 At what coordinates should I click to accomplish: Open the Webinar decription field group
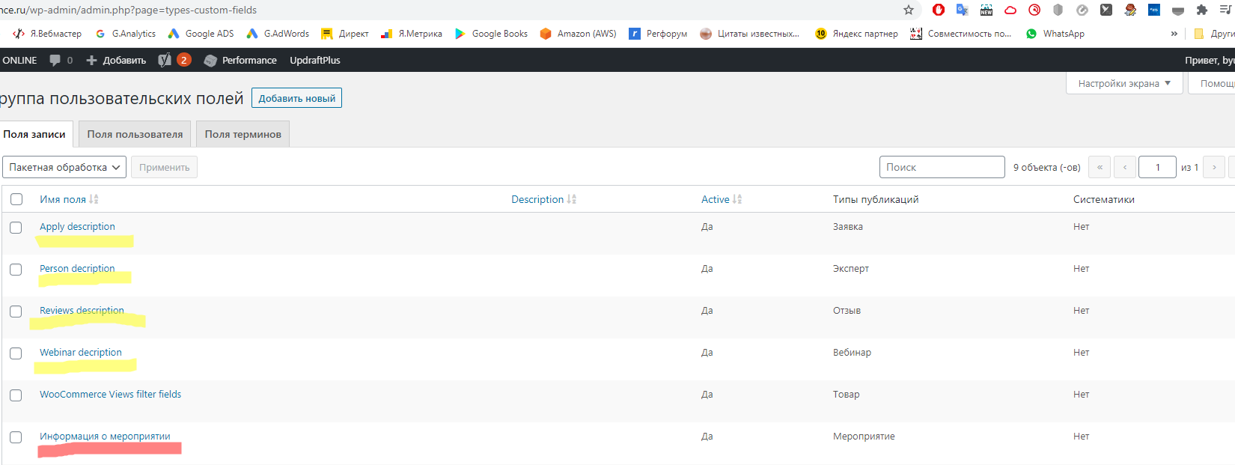[x=80, y=352]
